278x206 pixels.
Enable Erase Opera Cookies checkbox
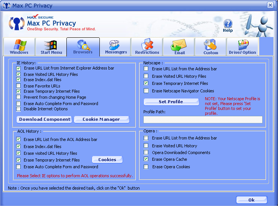tap(146, 167)
